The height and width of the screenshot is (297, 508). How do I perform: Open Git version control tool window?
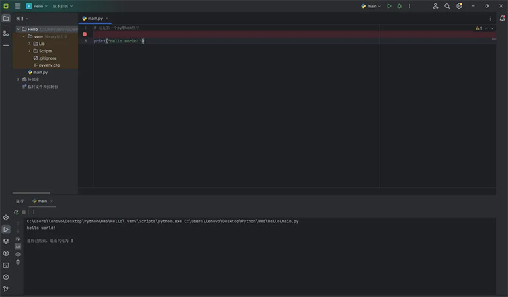[6, 288]
